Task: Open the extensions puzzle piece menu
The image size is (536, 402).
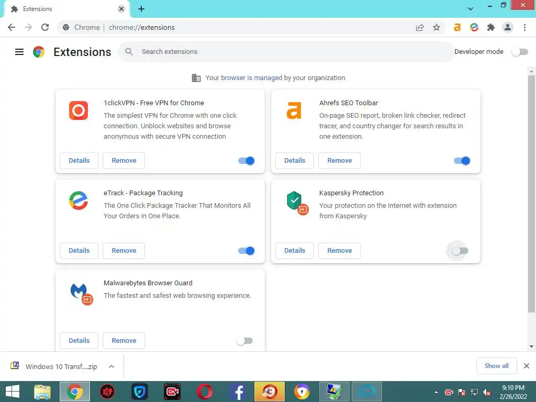Action: tap(491, 27)
